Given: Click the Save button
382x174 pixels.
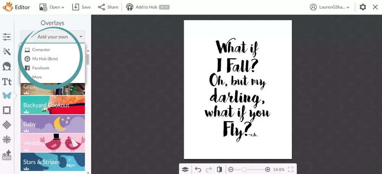Looking at the screenshot, I should coord(81,7).
